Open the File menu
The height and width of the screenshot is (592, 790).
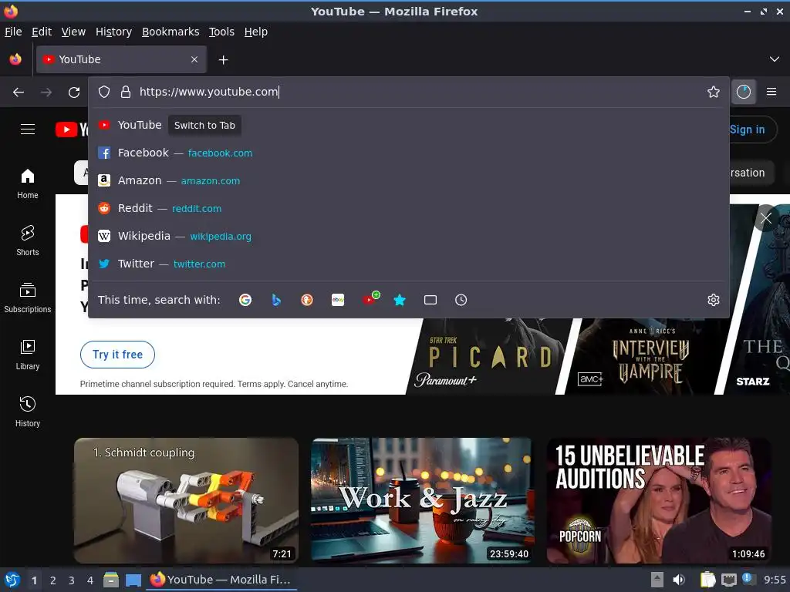[13, 32]
